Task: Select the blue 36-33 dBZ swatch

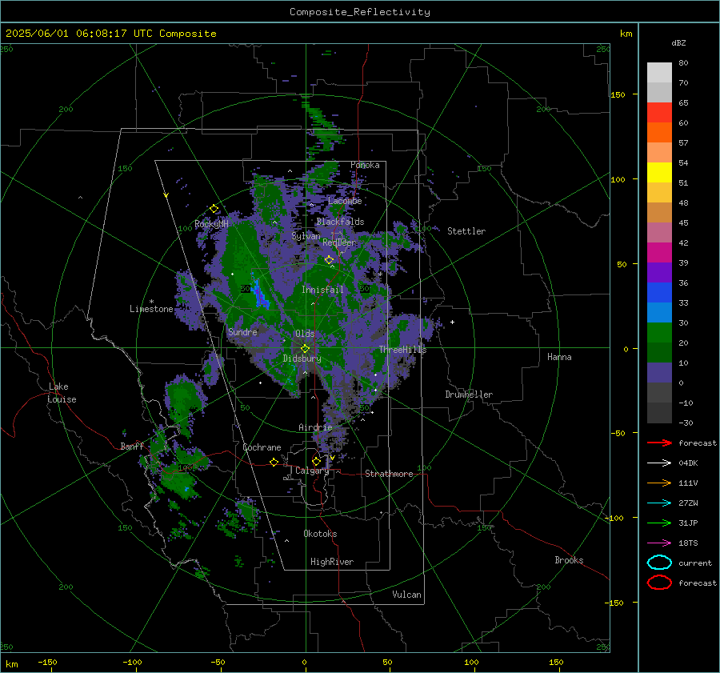Action: [x=659, y=293]
